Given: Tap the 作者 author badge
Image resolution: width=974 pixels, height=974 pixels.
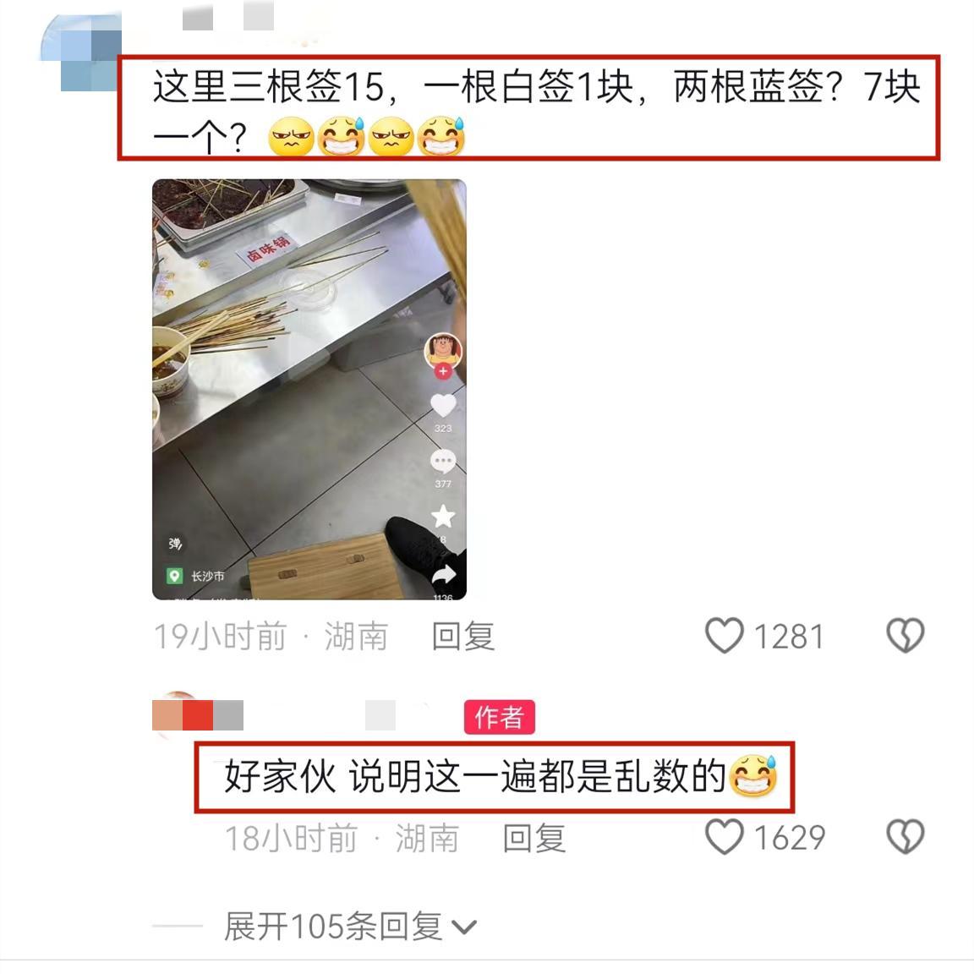Looking at the screenshot, I should (x=500, y=718).
